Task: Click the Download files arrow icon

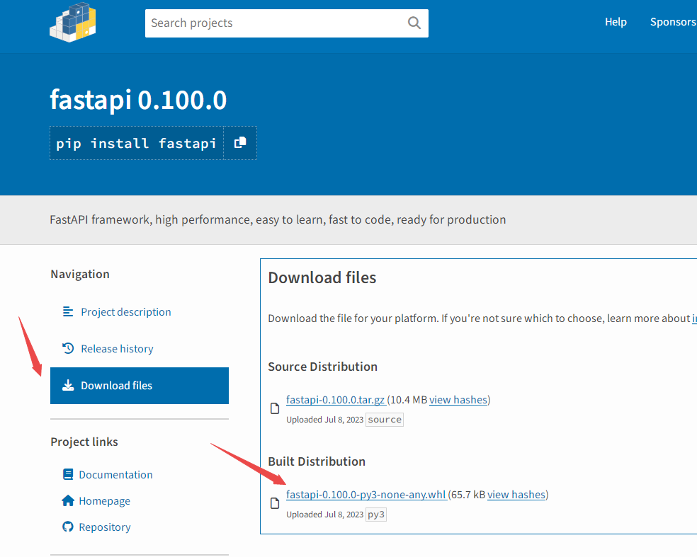Action: pos(68,385)
